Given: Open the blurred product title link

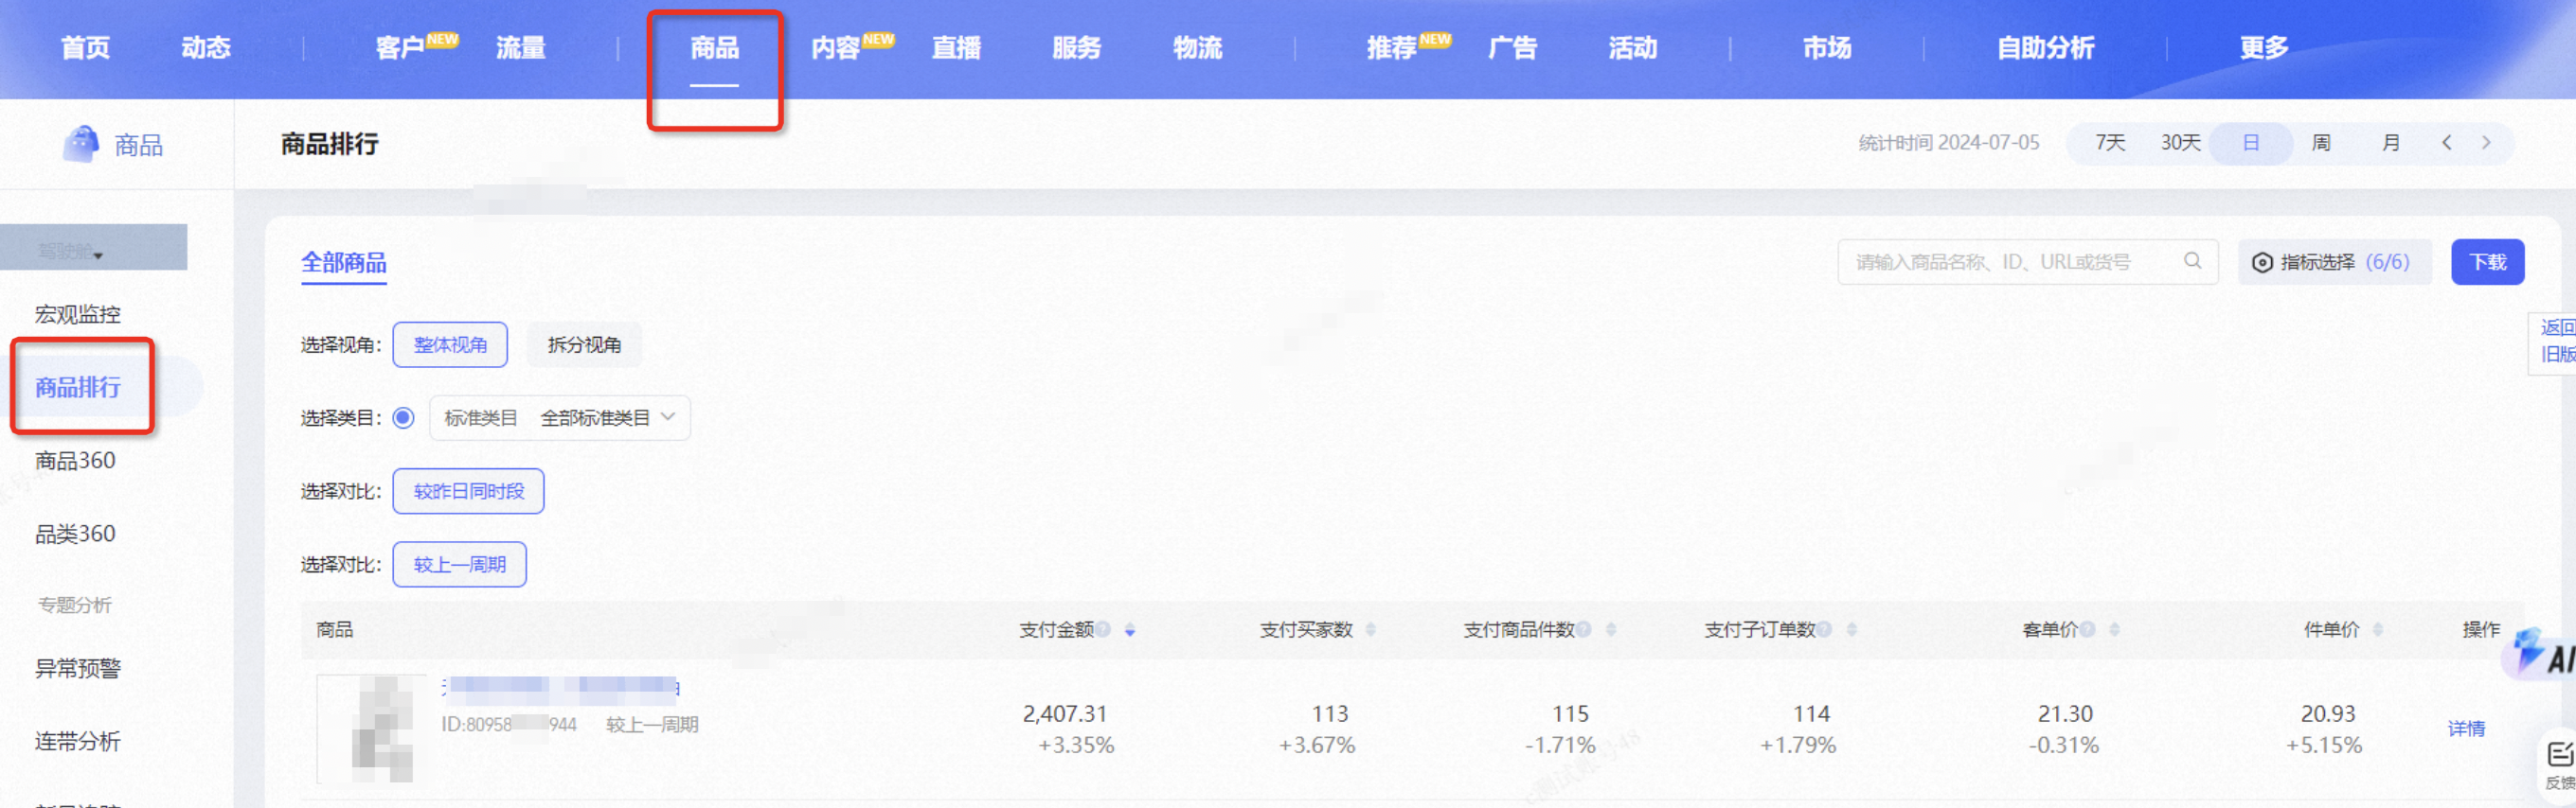Looking at the screenshot, I should [x=561, y=686].
